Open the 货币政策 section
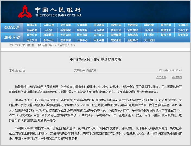This screenshot has width=191, height=146. [65, 25]
